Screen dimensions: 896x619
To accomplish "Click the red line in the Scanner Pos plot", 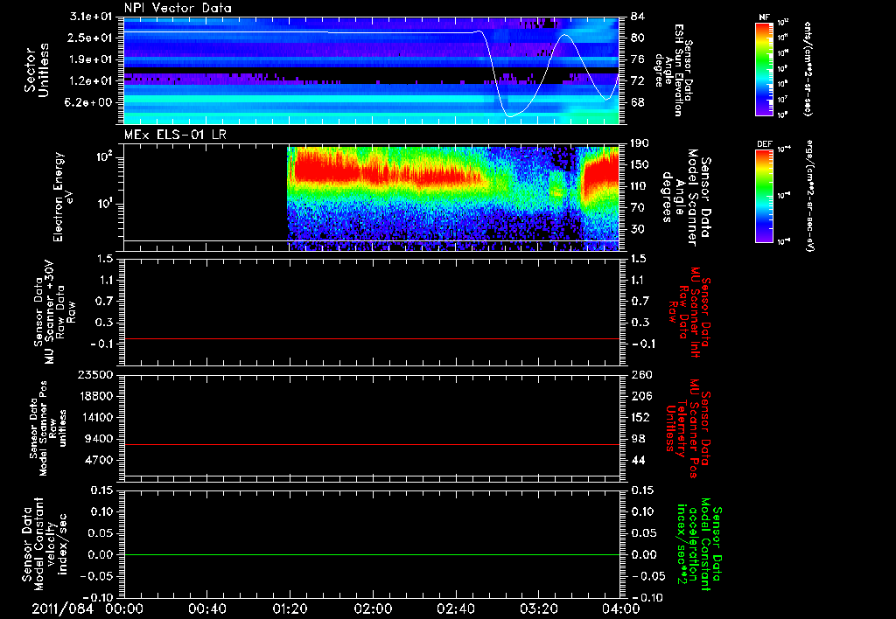I will [372, 444].
